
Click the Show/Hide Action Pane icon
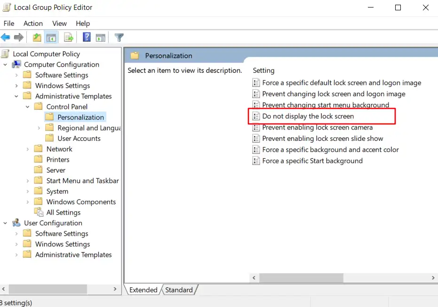coord(101,37)
